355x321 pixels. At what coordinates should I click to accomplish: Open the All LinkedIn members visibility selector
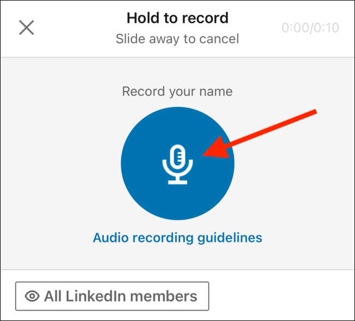click(x=112, y=296)
